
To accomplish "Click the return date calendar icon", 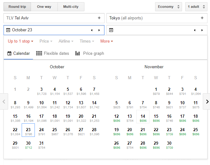I will click(x=111, y=30).
